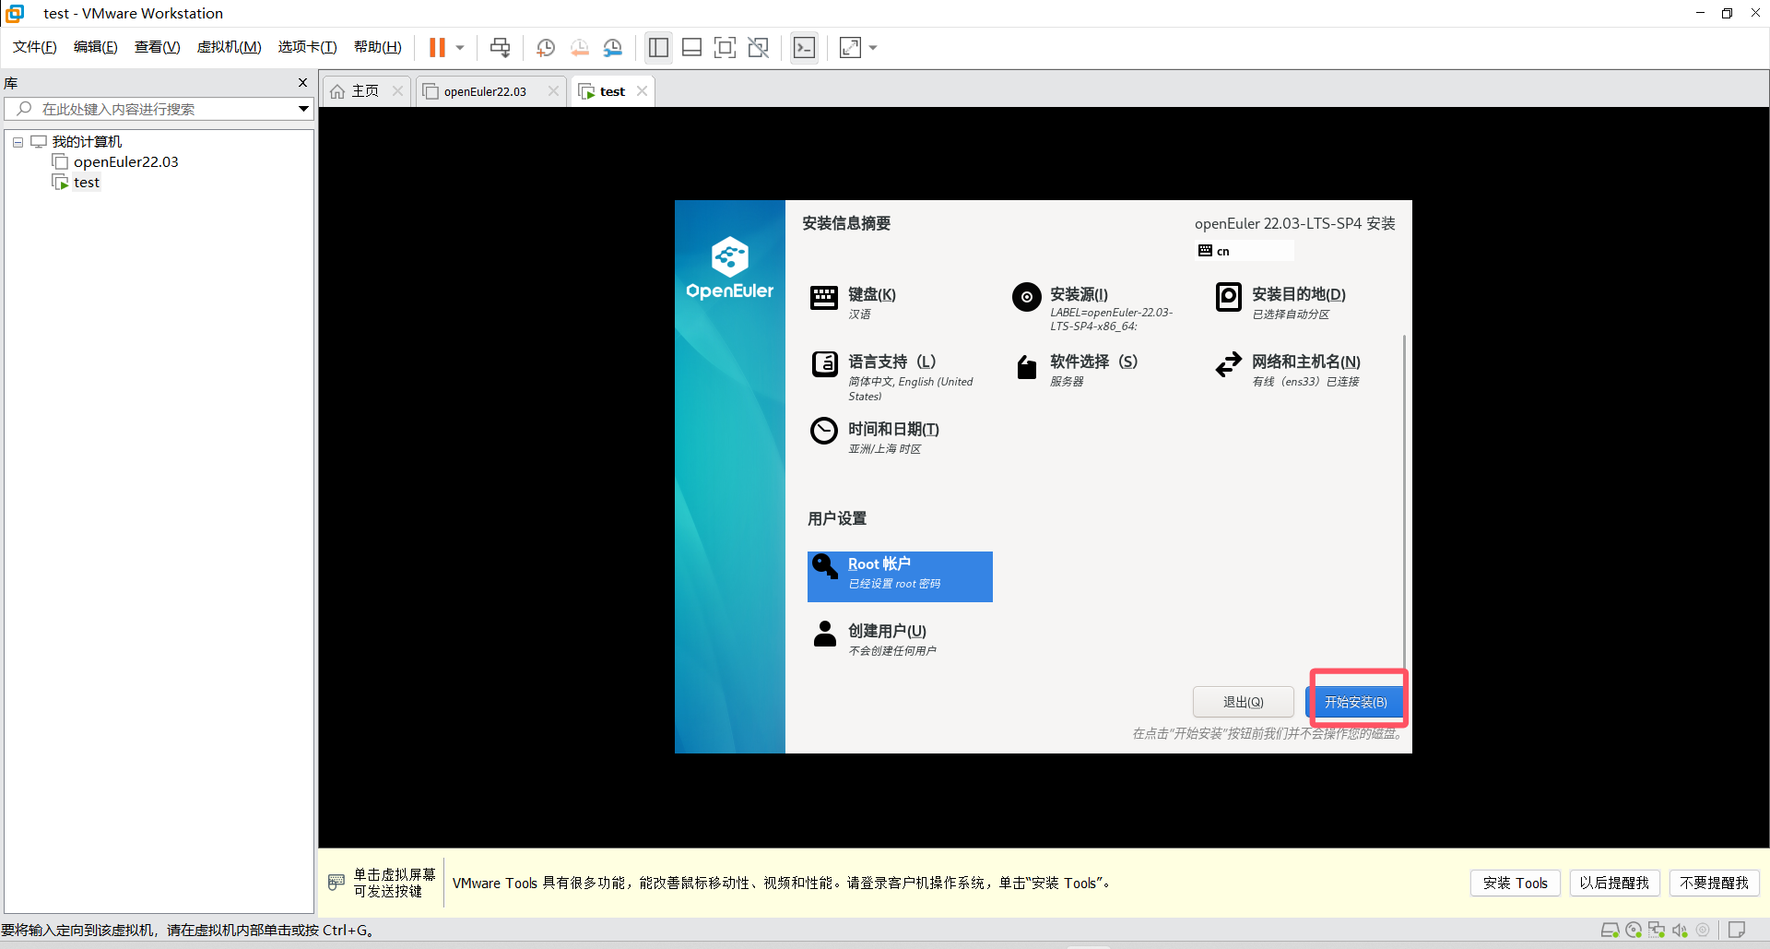Open the stretch display dropdown arrow

873,47
